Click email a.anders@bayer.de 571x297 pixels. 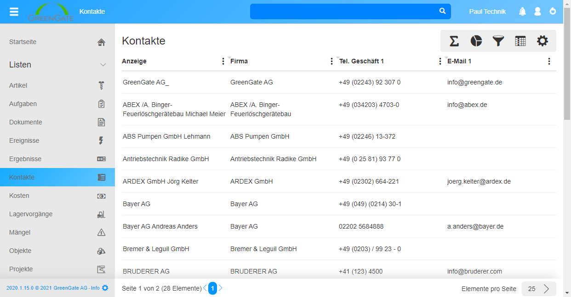[475, 226]
